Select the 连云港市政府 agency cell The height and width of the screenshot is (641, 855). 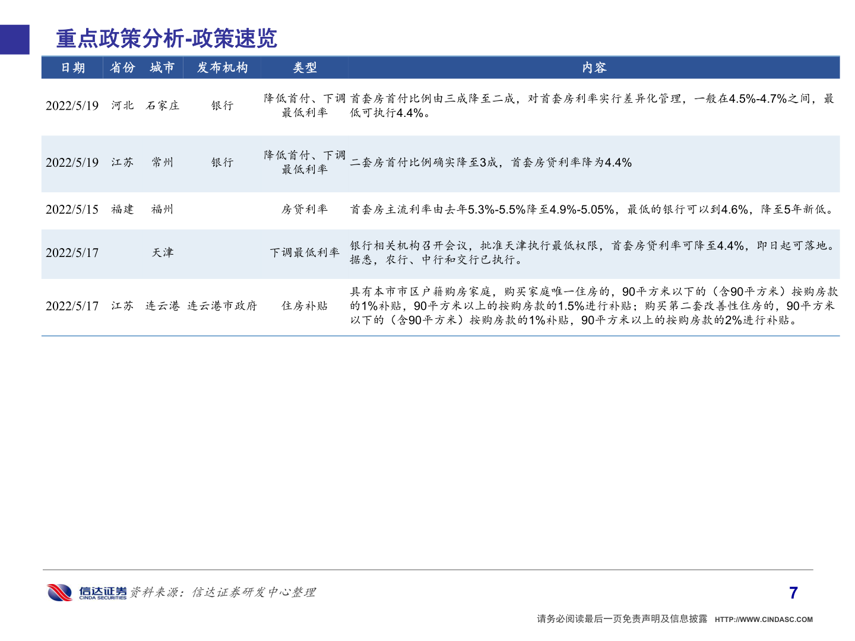tap(222, 306)
